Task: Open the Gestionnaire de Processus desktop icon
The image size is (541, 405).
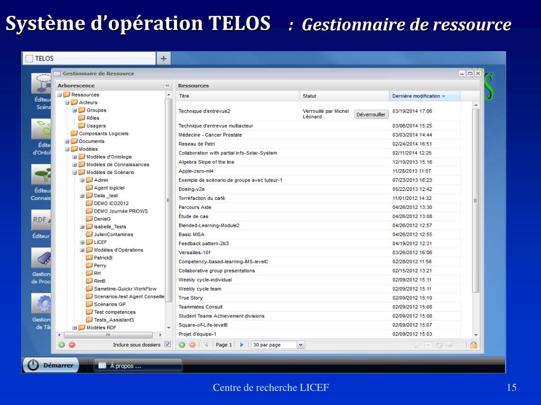Action: click(41, 258)
